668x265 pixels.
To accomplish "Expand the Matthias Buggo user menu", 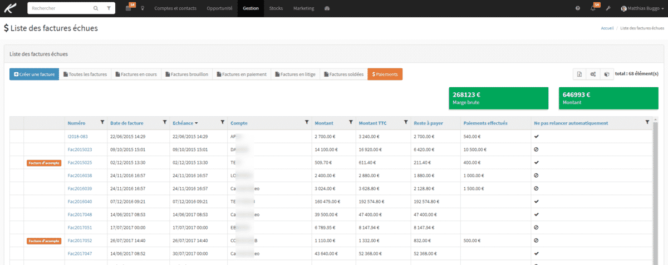I will pyautogui.click(x=642, y=9).
